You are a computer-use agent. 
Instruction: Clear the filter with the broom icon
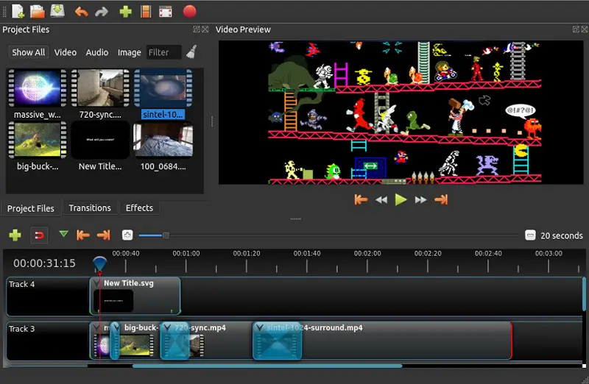pyautogui.click(x=191, y=52)
